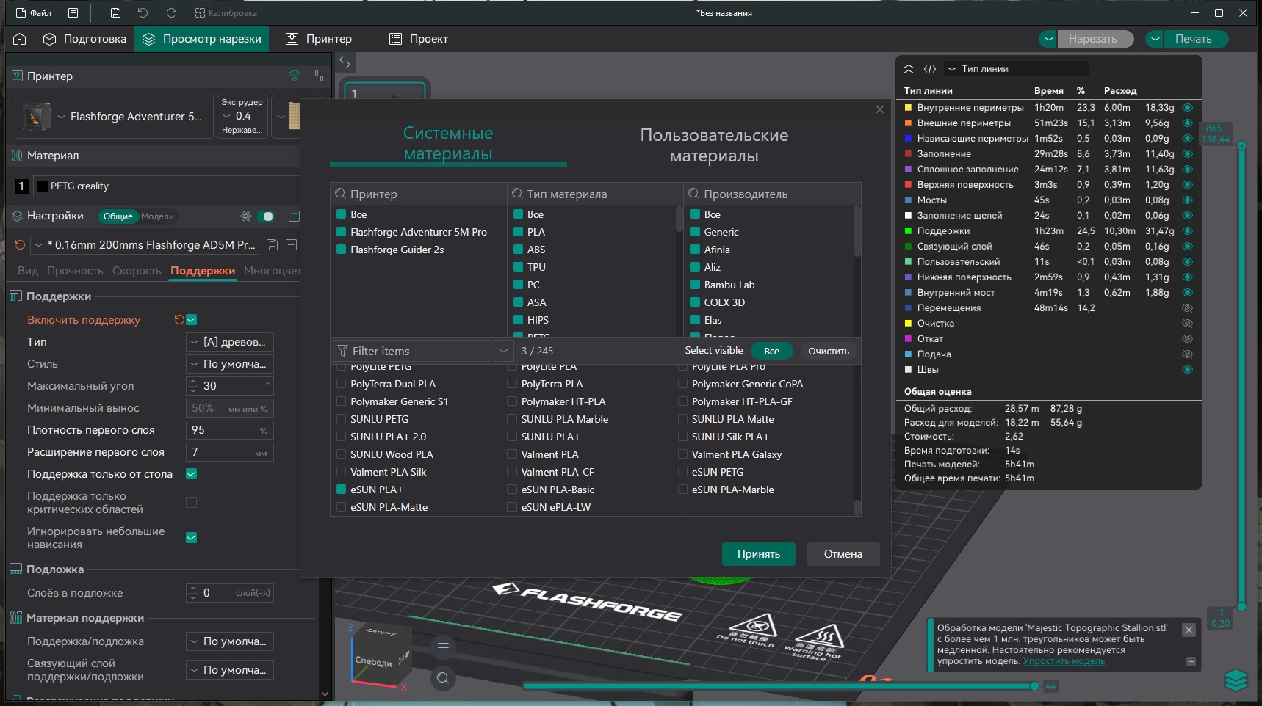Screen dimensions: 1262x706
Task: Click the redo arrow in title bar
Action: click(171, 13)
